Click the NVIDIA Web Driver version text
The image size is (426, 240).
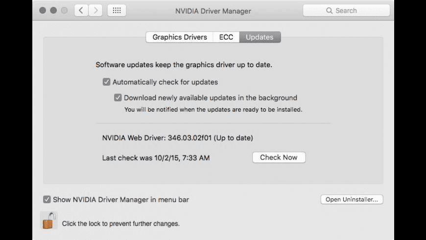point(177,138)
